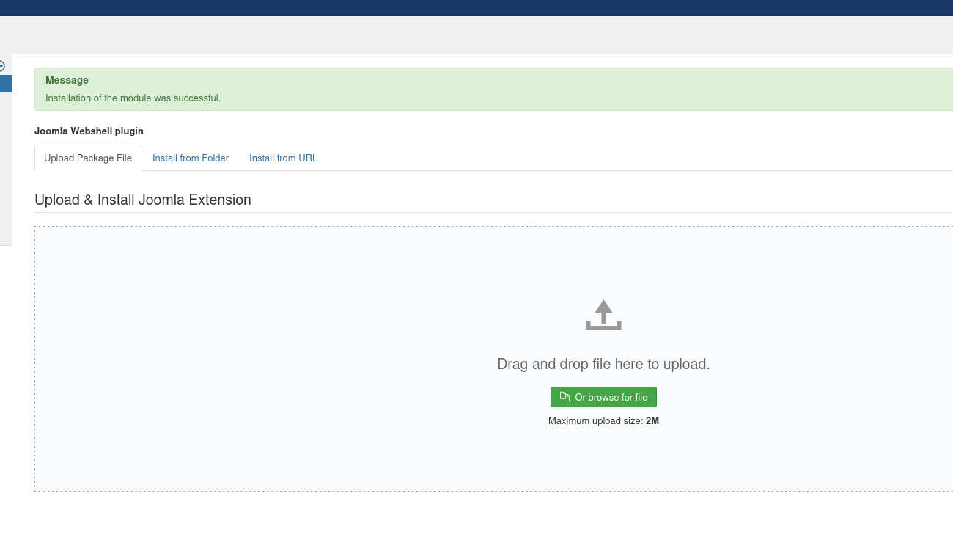953x554 pixels.
Task: Select the highlighted blue sidebar item
Action: [x=6, y=84]
